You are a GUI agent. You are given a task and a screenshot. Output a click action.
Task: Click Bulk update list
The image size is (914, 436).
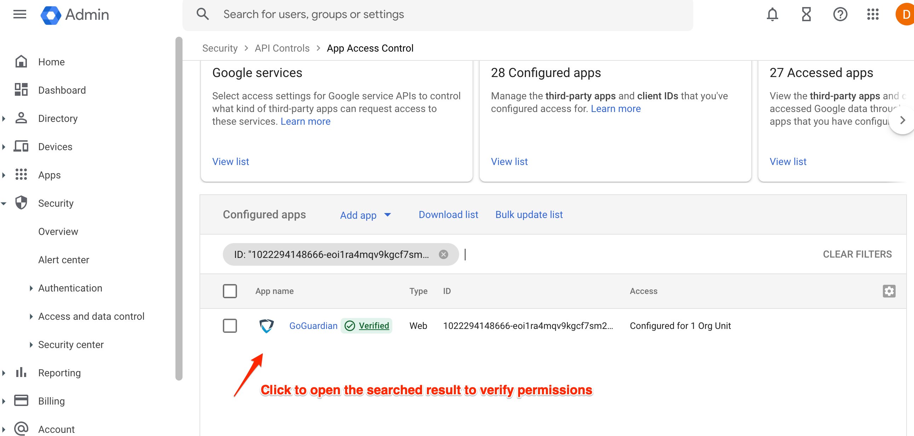[529, 214]
